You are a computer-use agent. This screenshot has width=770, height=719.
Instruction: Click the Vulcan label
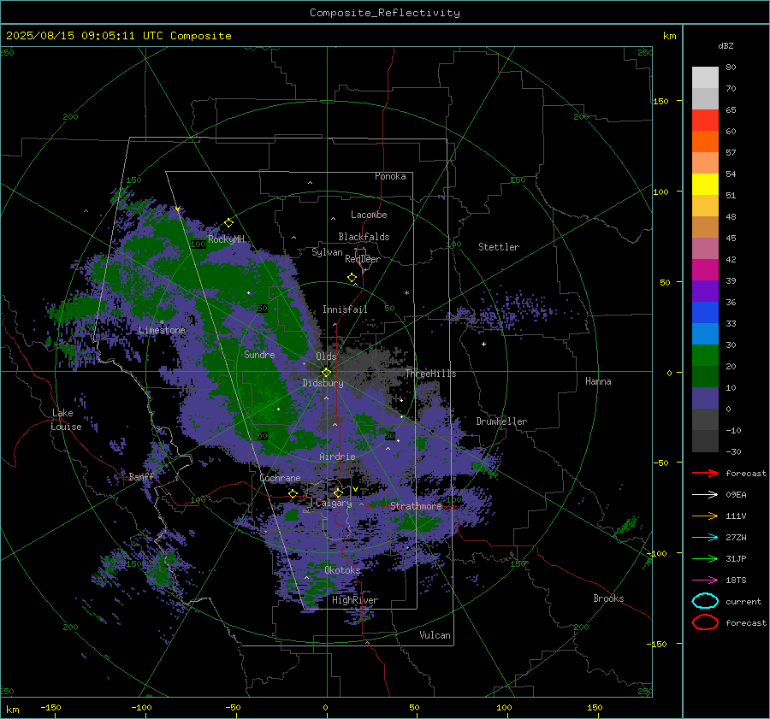pyautogui.click(x=435, y=634)
